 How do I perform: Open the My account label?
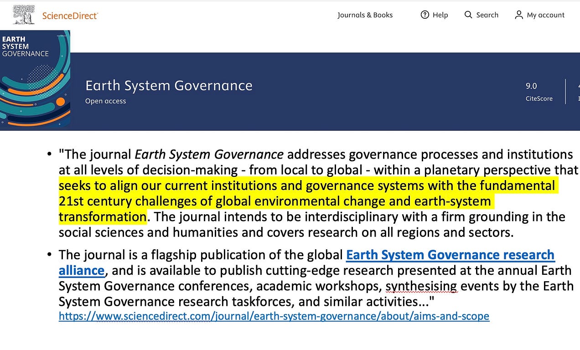[546, 15]
